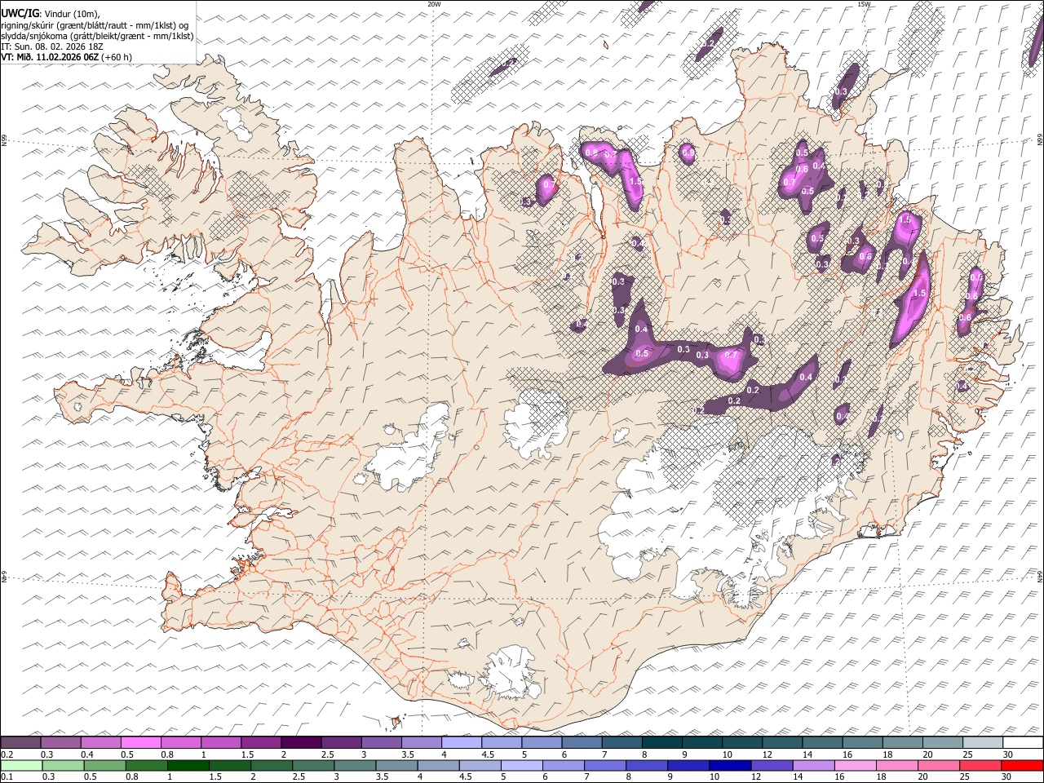Image resolution: width=1044 pixels, height=783 pixels.
Task: Pick top-row dark purple swatch starting at 2
Action: pyautogui.click(x=301, y=743)
